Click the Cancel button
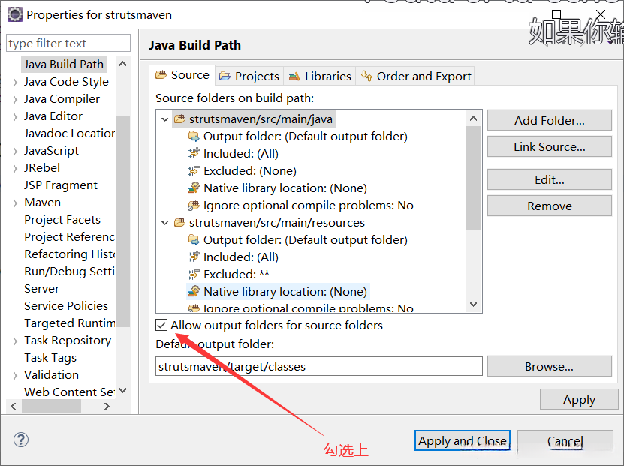The image size is (624, 466). pyautogui.click(x=565, y=441)
